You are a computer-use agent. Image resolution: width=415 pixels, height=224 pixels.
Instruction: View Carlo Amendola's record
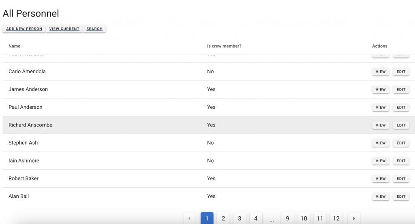(x=381, y=72)
